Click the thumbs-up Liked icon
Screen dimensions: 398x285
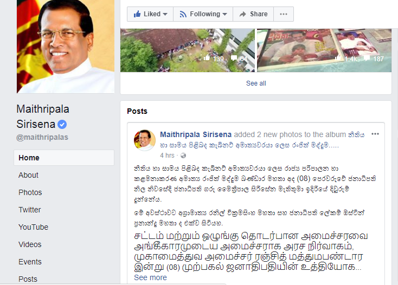137,14
